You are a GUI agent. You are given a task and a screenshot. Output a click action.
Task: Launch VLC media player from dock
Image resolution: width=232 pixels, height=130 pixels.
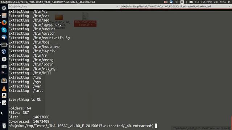pos(4,88)
